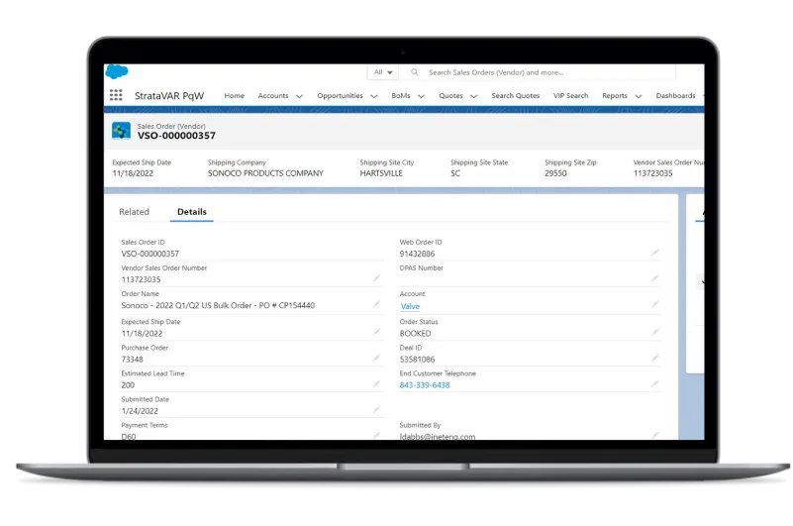793x526 pixels.
Task: Select the Details tab
Action: pyautogui.click(x=192, y=212)
